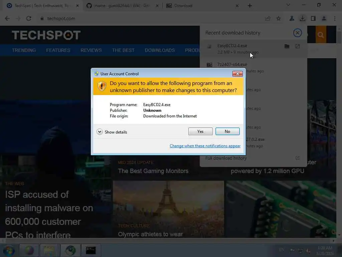
Task: Close Recent download history panel
Action: point(298,33)
